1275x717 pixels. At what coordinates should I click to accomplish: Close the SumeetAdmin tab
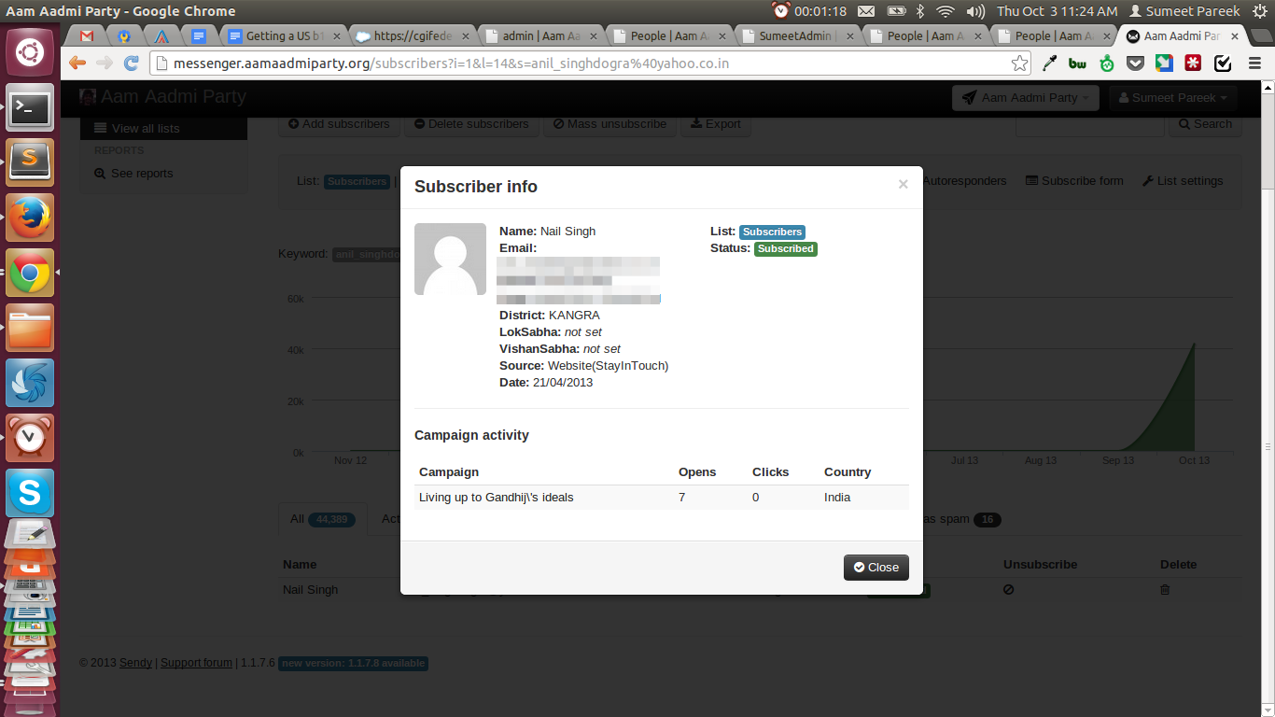pos(848,36)
